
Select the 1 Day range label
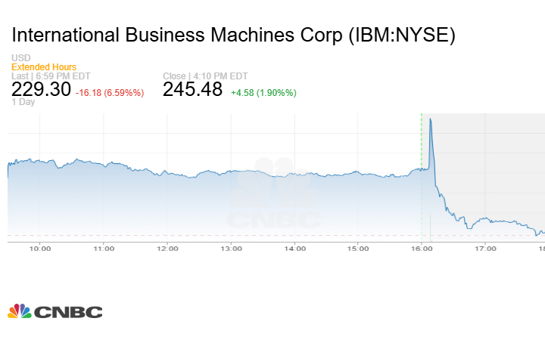(23, 102)
